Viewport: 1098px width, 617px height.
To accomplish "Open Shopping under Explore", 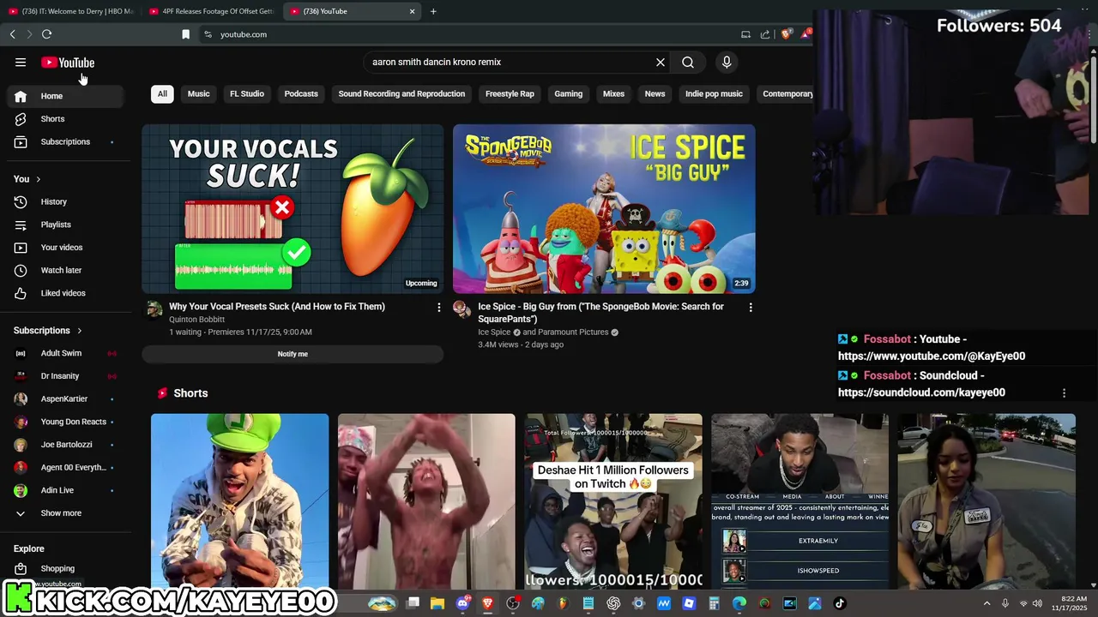I will pos(65,568).
